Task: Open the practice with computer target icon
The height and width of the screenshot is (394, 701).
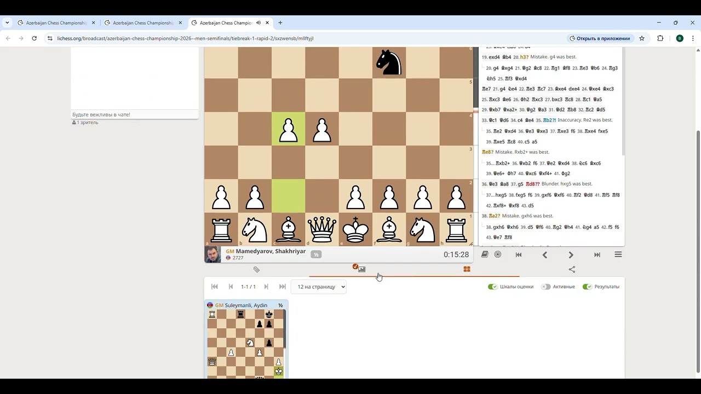Action: (498, 254)
